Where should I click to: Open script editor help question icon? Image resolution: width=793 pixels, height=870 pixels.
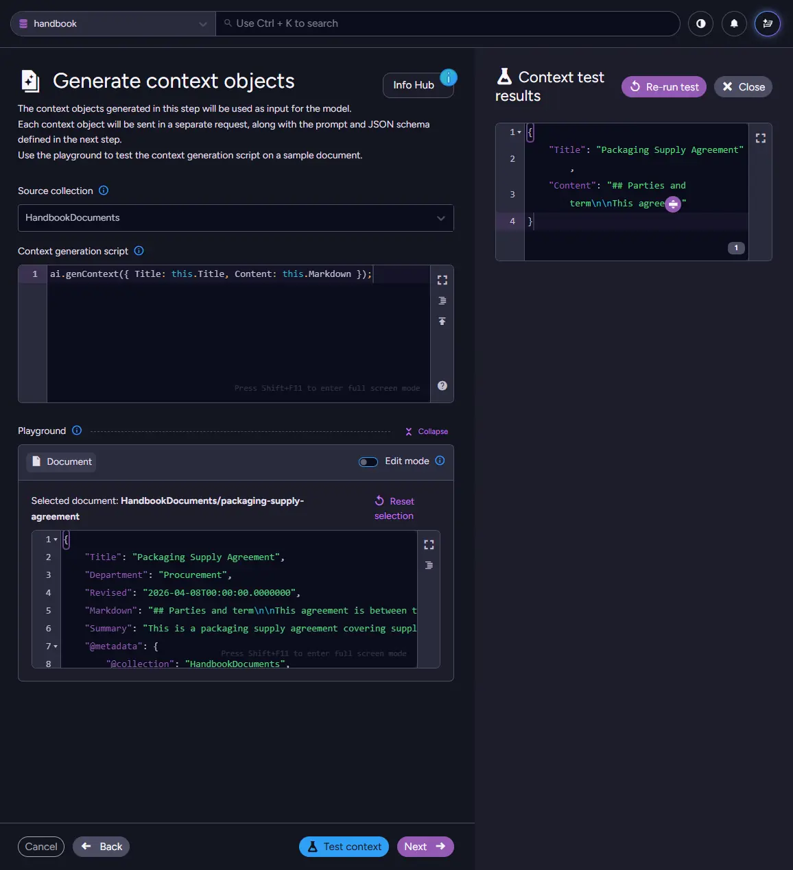[442, 385]
